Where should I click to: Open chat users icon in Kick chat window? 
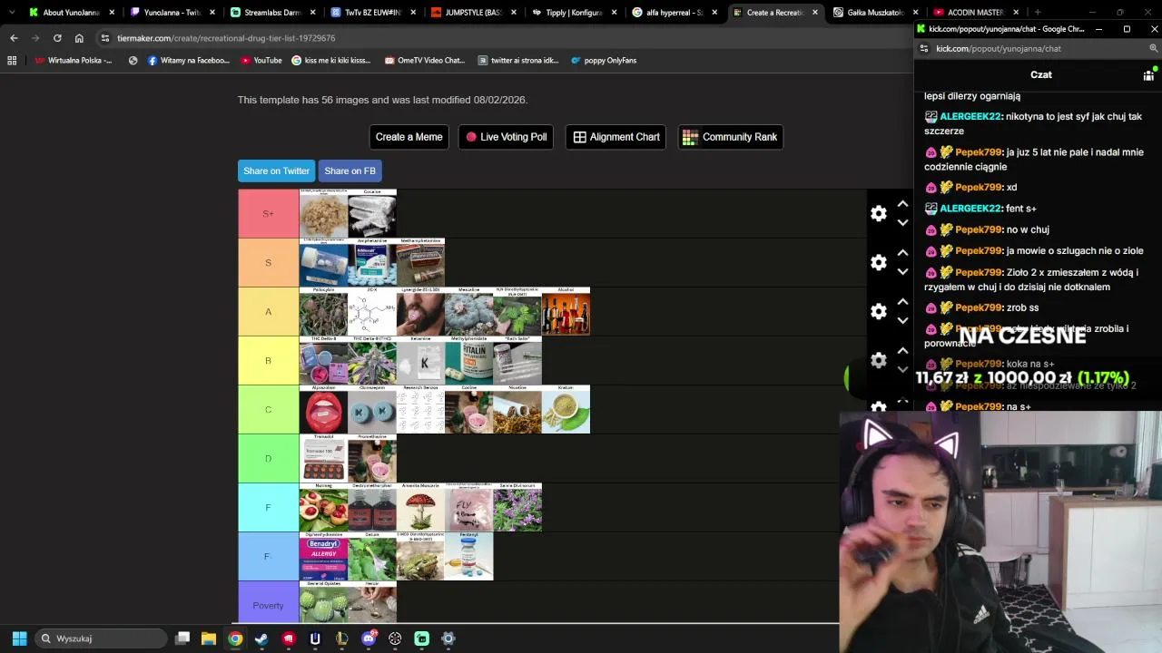(1148, 75)
